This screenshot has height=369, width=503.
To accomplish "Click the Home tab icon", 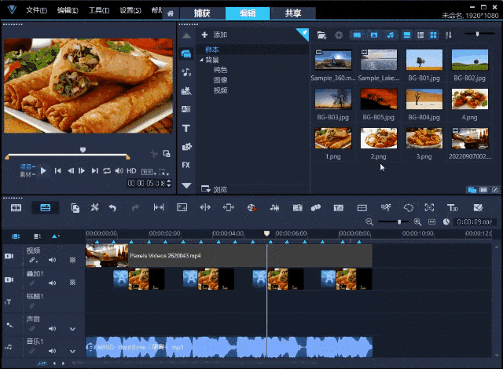I will click(170, 13).
